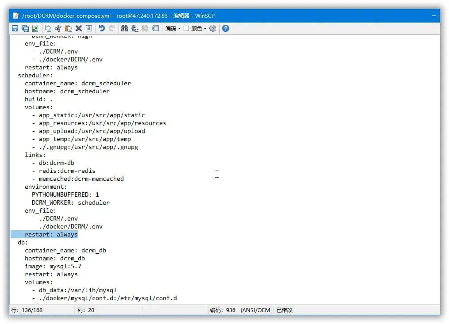Image resolution: width=449 pixels, height=324 pixels.
Task: Place cursor on 'image: mysql:5.7' line
Action: click(x=53, y=266)
